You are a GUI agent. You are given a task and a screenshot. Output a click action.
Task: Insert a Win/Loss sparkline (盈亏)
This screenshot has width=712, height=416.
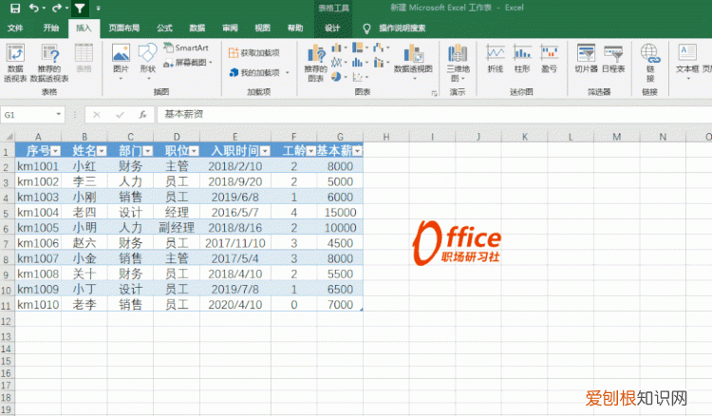549,59
